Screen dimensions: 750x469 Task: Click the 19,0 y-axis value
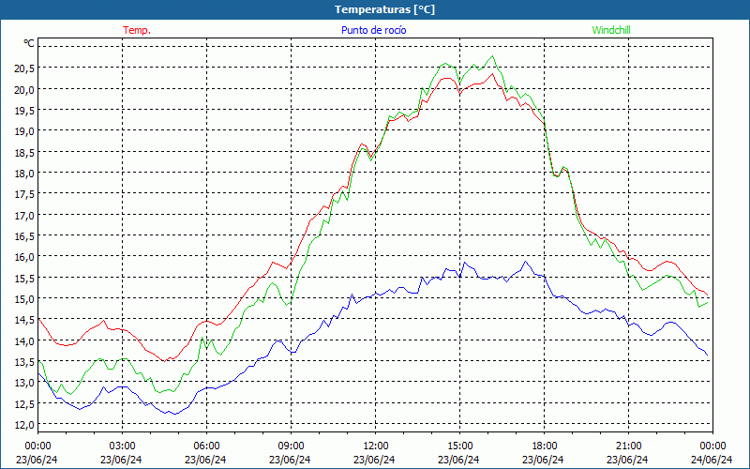24,131
